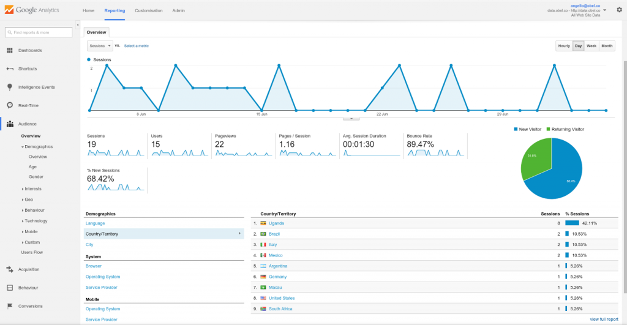
Task: Click the Bounce Rate metric card
Action: 435,146
